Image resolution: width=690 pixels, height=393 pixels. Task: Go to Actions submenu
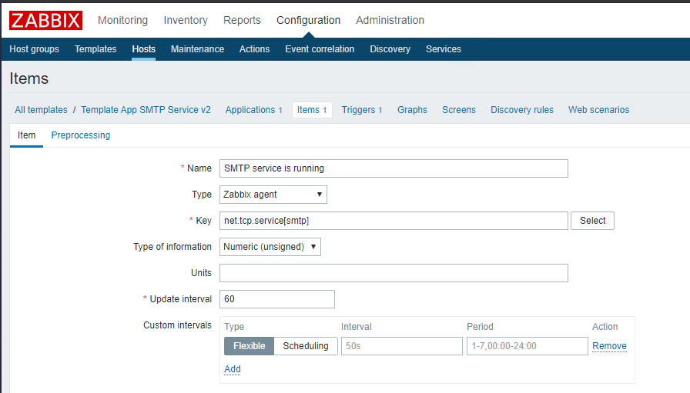pyautogui.click(x=254, y=49)
